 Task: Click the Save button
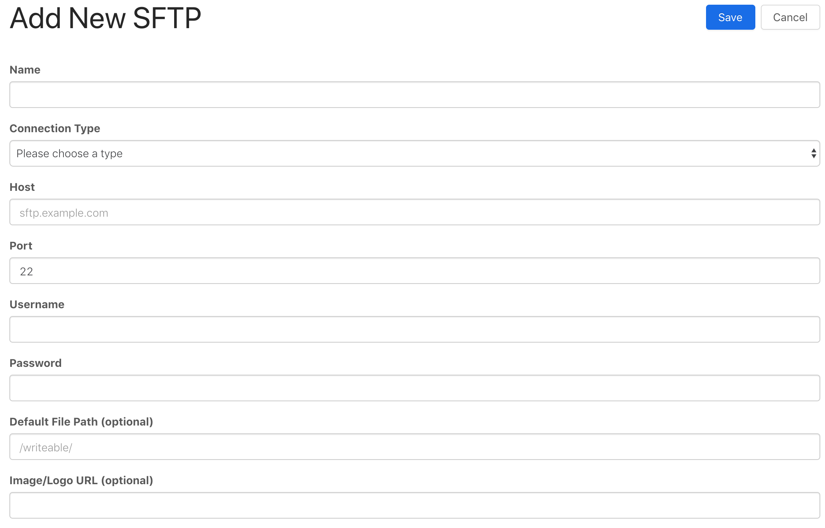pyautogui.click(x=730, y=17)
